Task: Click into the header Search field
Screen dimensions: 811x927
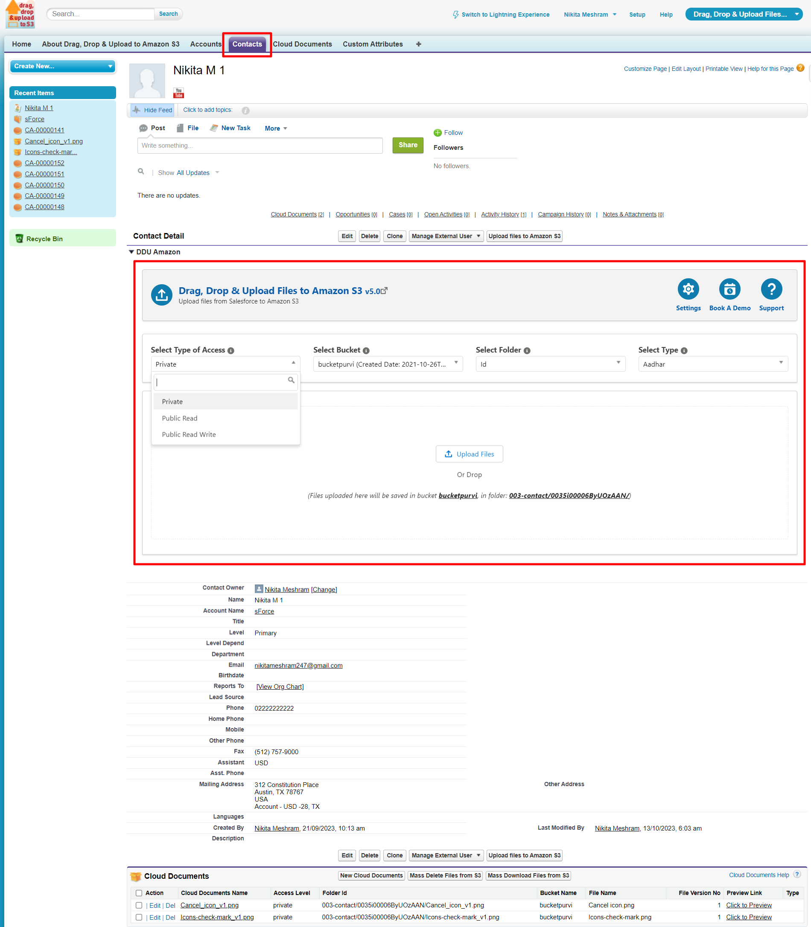Action: coord(100,14)
